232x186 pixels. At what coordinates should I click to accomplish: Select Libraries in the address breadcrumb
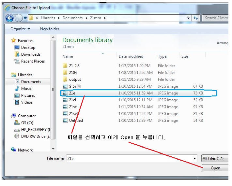point(48,18)
